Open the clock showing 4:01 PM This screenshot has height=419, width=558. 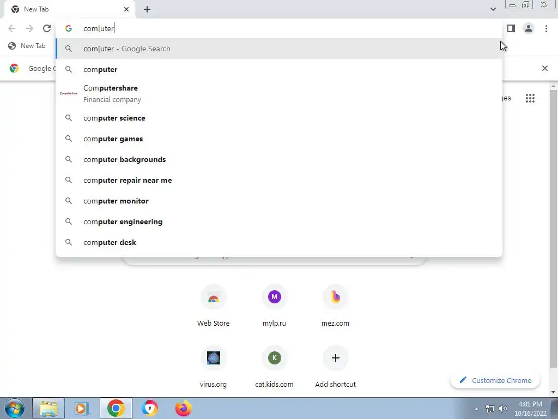coord(530,409)
